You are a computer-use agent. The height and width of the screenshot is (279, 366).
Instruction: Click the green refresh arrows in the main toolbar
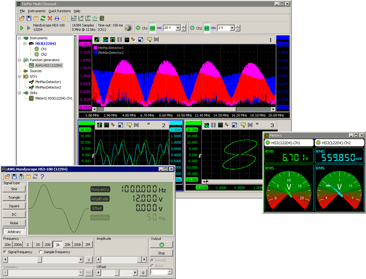43,18
